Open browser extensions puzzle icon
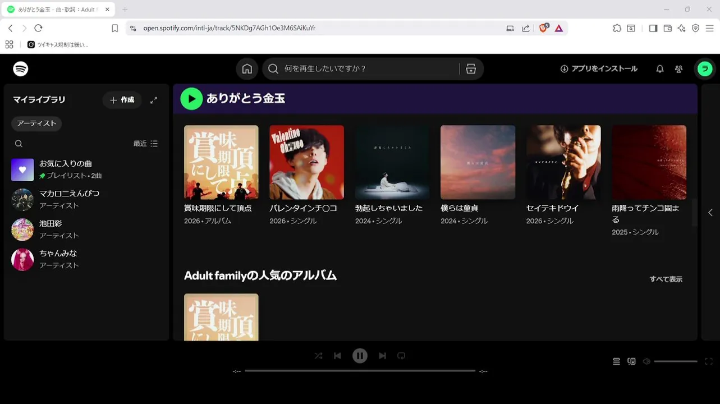 (617, 28)
